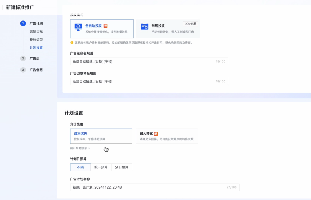Choose 分日预算 daily budget option

[122, 167]
